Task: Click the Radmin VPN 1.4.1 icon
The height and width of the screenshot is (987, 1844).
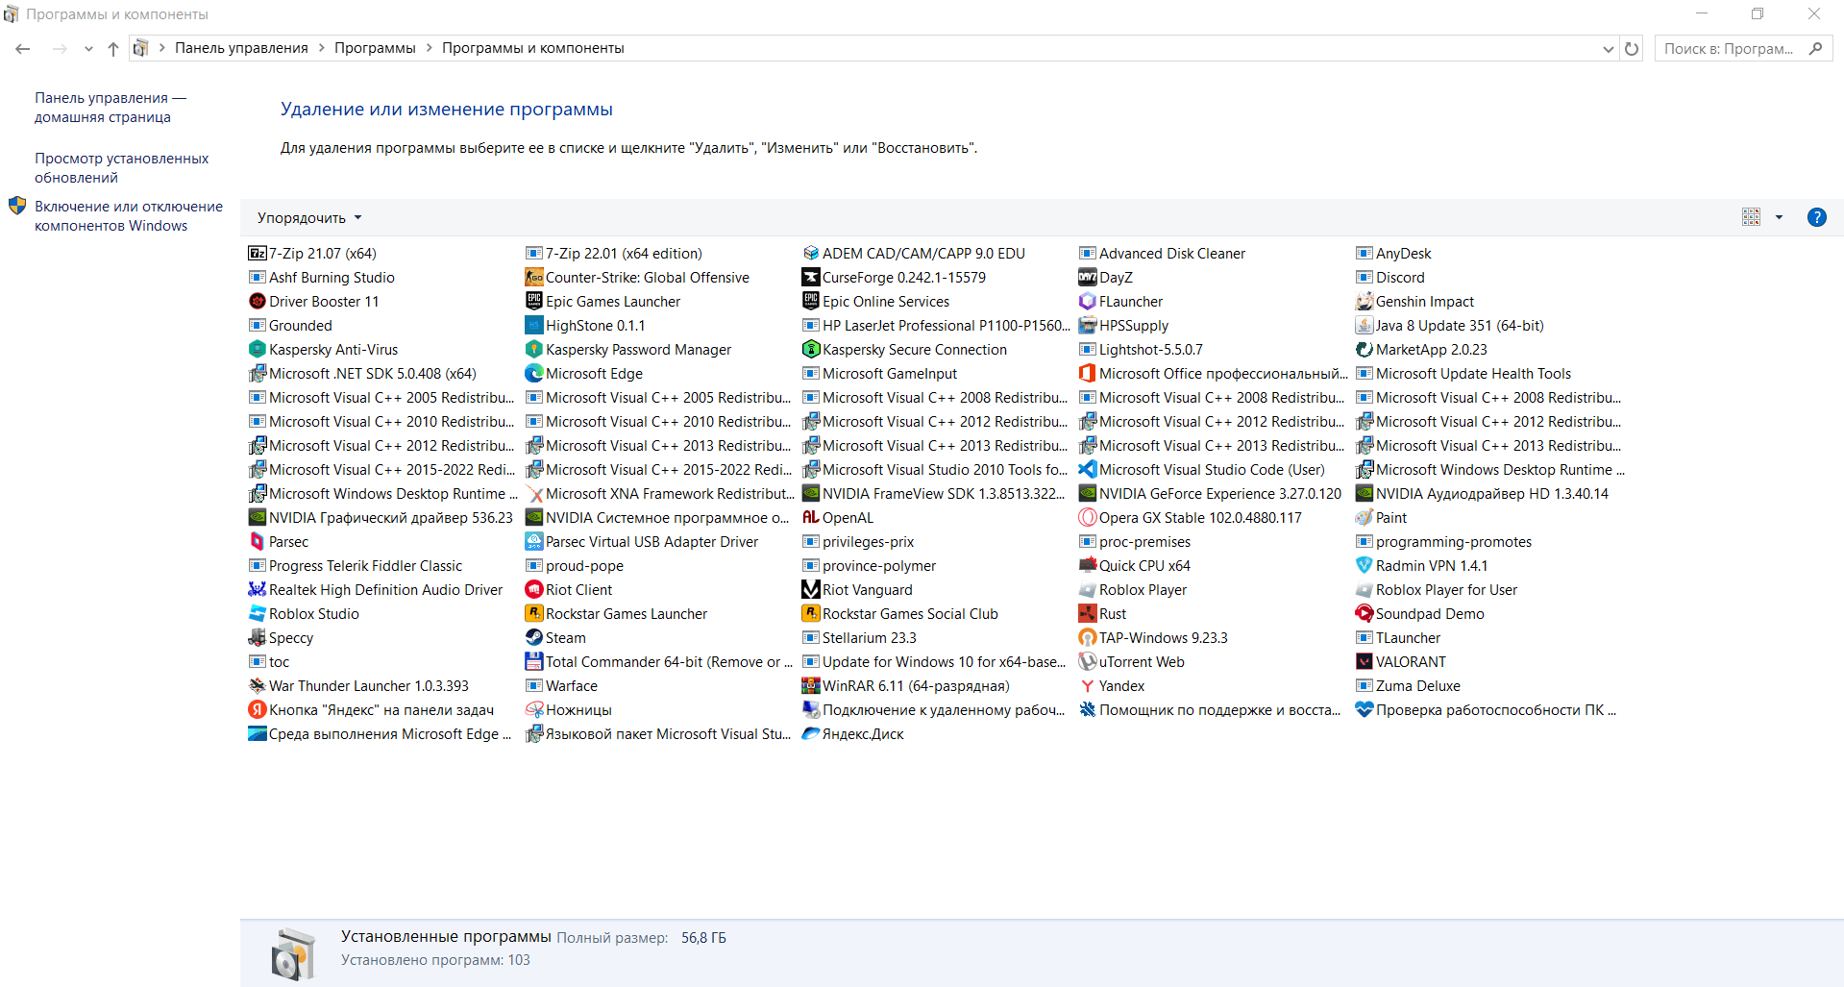Action: [x=1365, y=565]
